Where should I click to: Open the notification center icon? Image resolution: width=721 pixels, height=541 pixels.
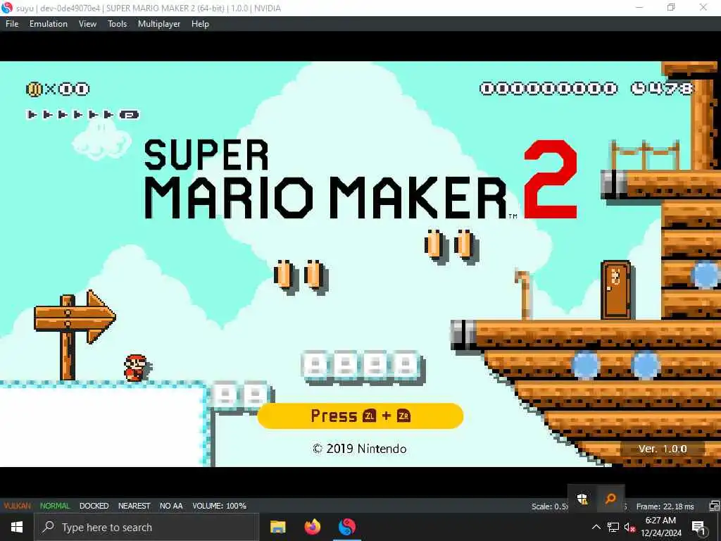click(698, 527)
